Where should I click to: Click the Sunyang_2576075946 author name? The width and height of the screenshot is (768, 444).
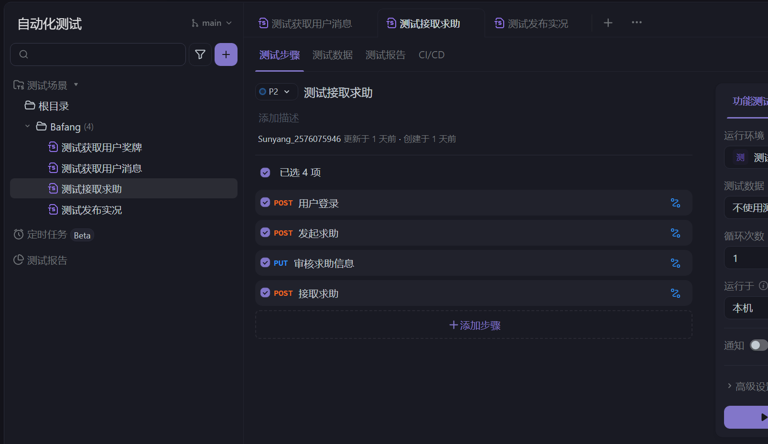click(299, 139)
